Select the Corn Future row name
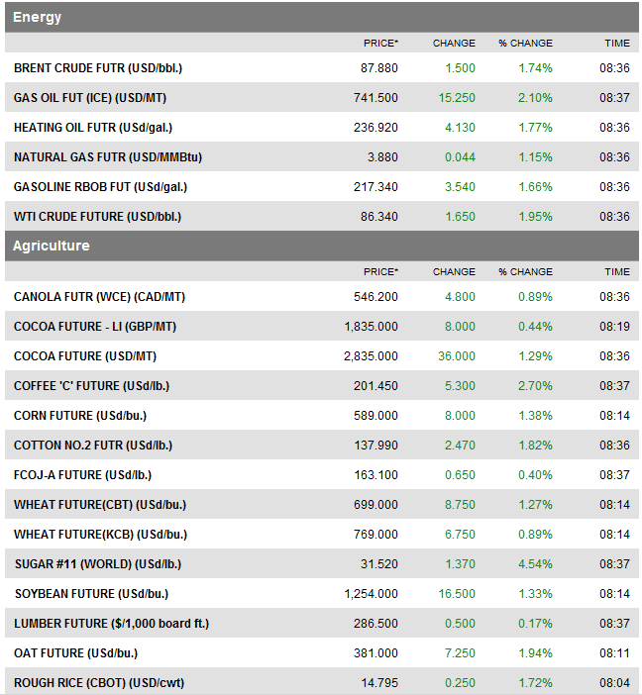The height and width of the screenshot is (695, 642). tap(80, 416)
